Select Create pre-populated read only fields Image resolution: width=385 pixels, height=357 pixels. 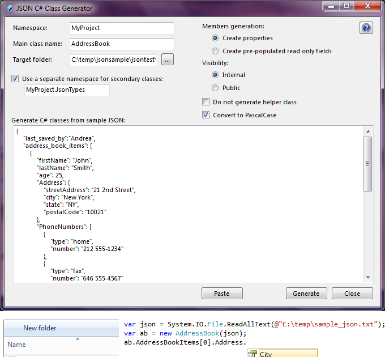(215, 51)
